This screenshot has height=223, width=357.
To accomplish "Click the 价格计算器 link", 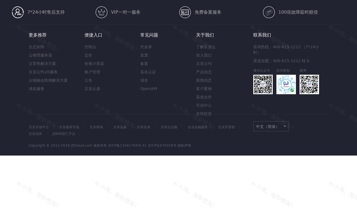I will tap(94, 63).
